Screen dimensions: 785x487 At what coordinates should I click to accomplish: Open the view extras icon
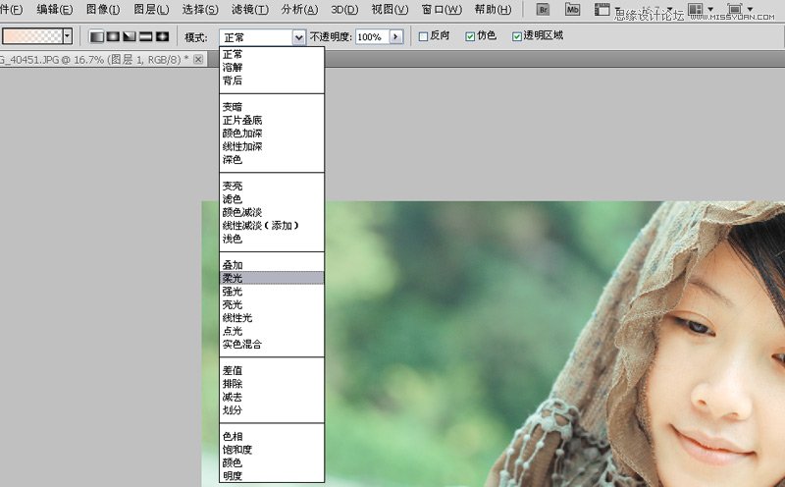tap(602, 9)
